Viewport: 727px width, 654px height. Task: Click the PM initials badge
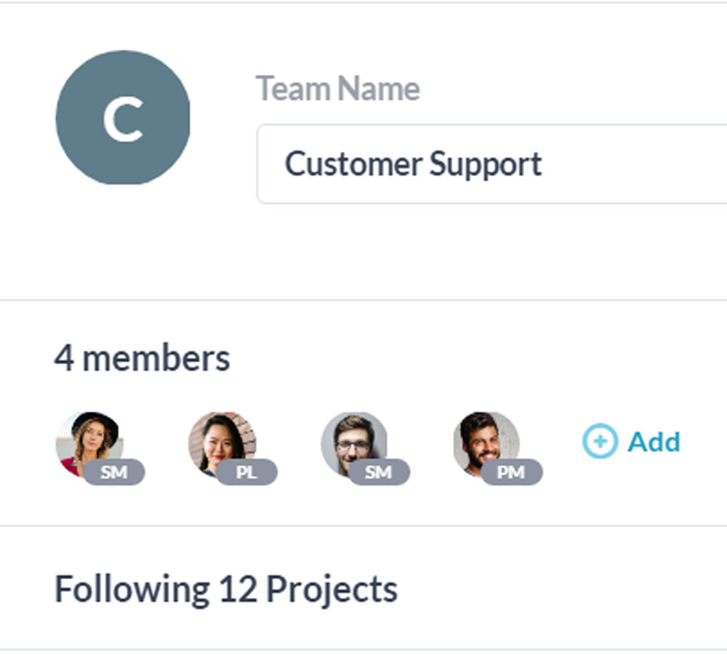point(511,472)
